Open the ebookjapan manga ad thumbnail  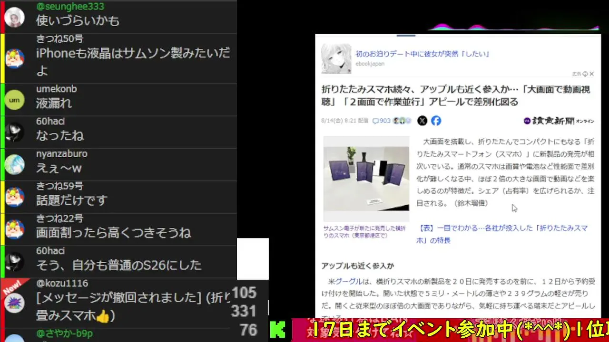336,59
